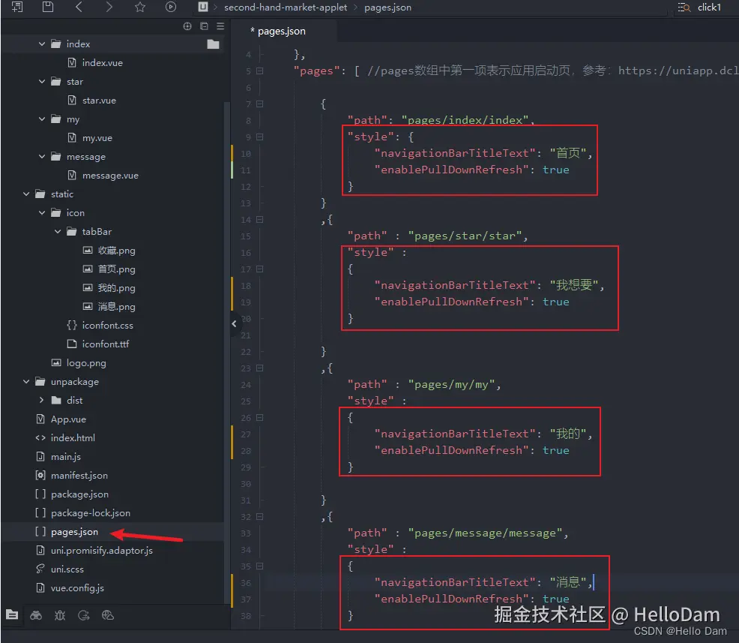739x643 pixels.
Task: Open my.vue in the file tree
Action: [x=97, y=138]
